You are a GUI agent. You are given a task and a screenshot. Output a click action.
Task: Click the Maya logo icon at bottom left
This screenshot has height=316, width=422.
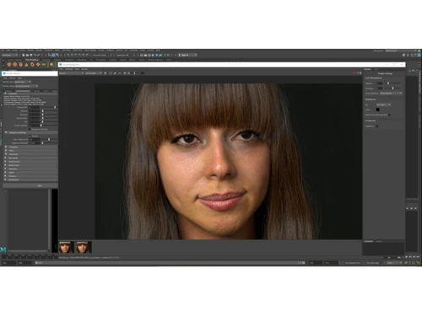point(3,249)
